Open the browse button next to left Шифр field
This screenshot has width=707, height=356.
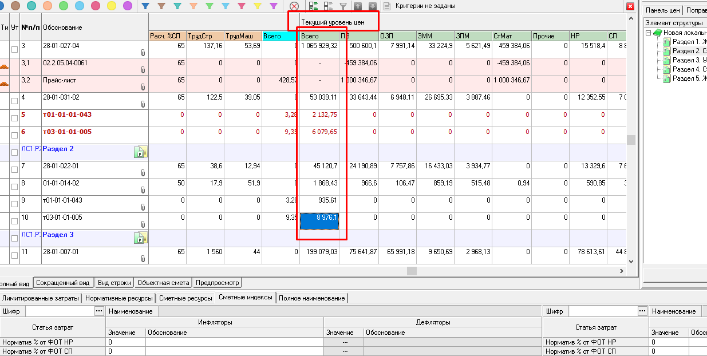(x=99, y=311)
